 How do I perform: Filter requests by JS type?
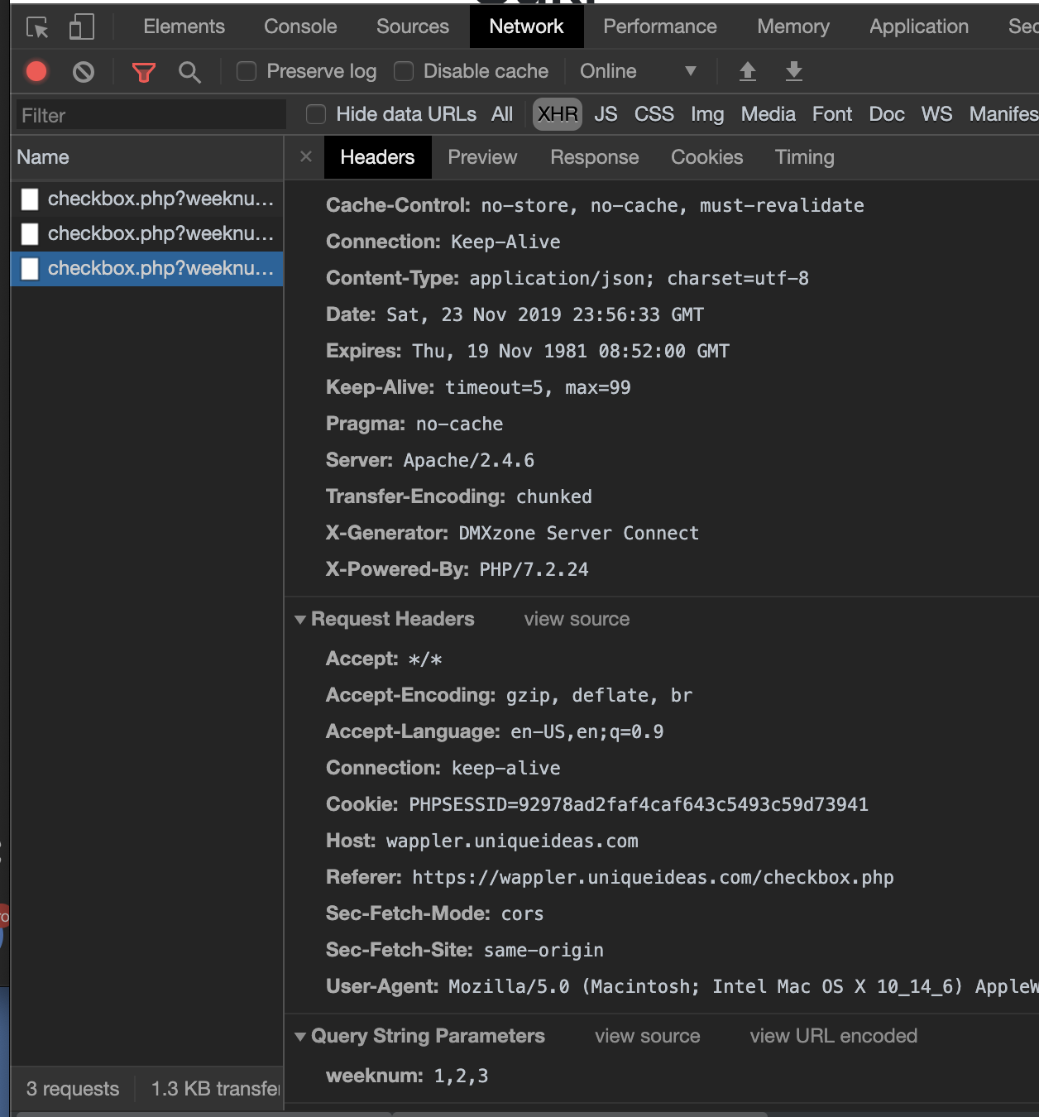pos(606,114)
